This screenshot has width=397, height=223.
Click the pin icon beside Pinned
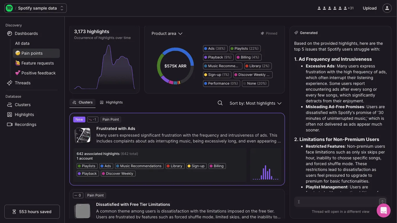262,33
